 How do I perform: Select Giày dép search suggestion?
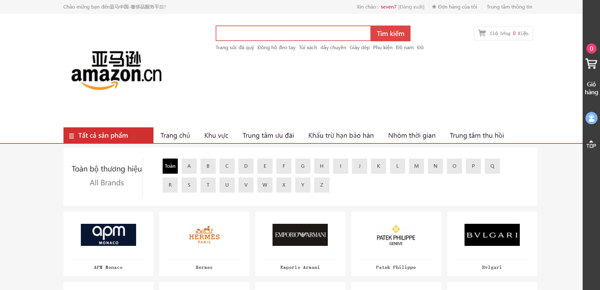click(360, 47)
